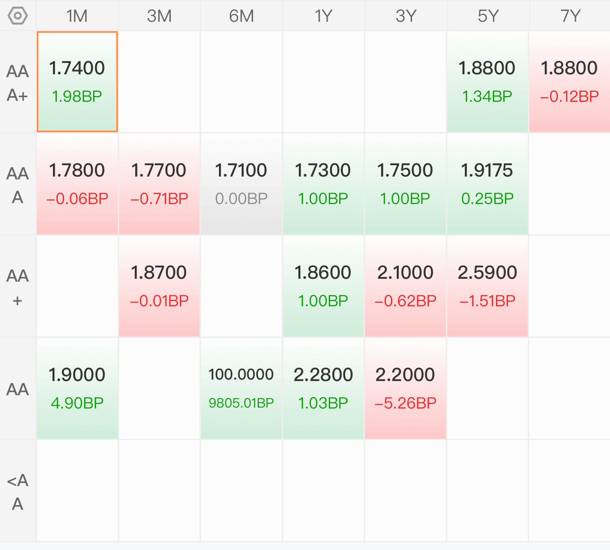Open the AAA 3M cell showing 1.7700
This screenshot has width=610, height=550.
(159, 184)
